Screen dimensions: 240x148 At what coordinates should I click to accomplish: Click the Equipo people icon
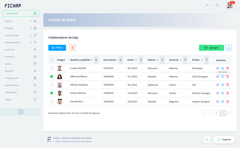[x=35, y=21]
